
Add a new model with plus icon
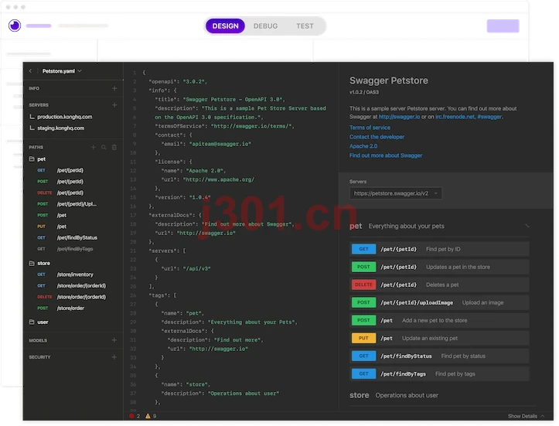[114, 340]
